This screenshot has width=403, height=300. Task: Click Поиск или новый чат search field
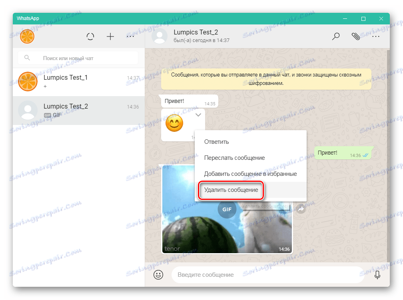pos(78,58)
